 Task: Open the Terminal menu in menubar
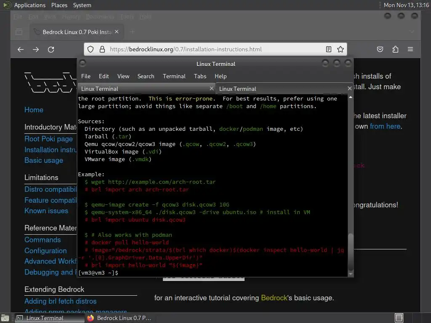tap(174, 77)
